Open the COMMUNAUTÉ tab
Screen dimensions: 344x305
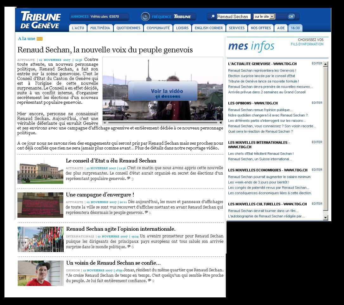[x=158, y=28]
